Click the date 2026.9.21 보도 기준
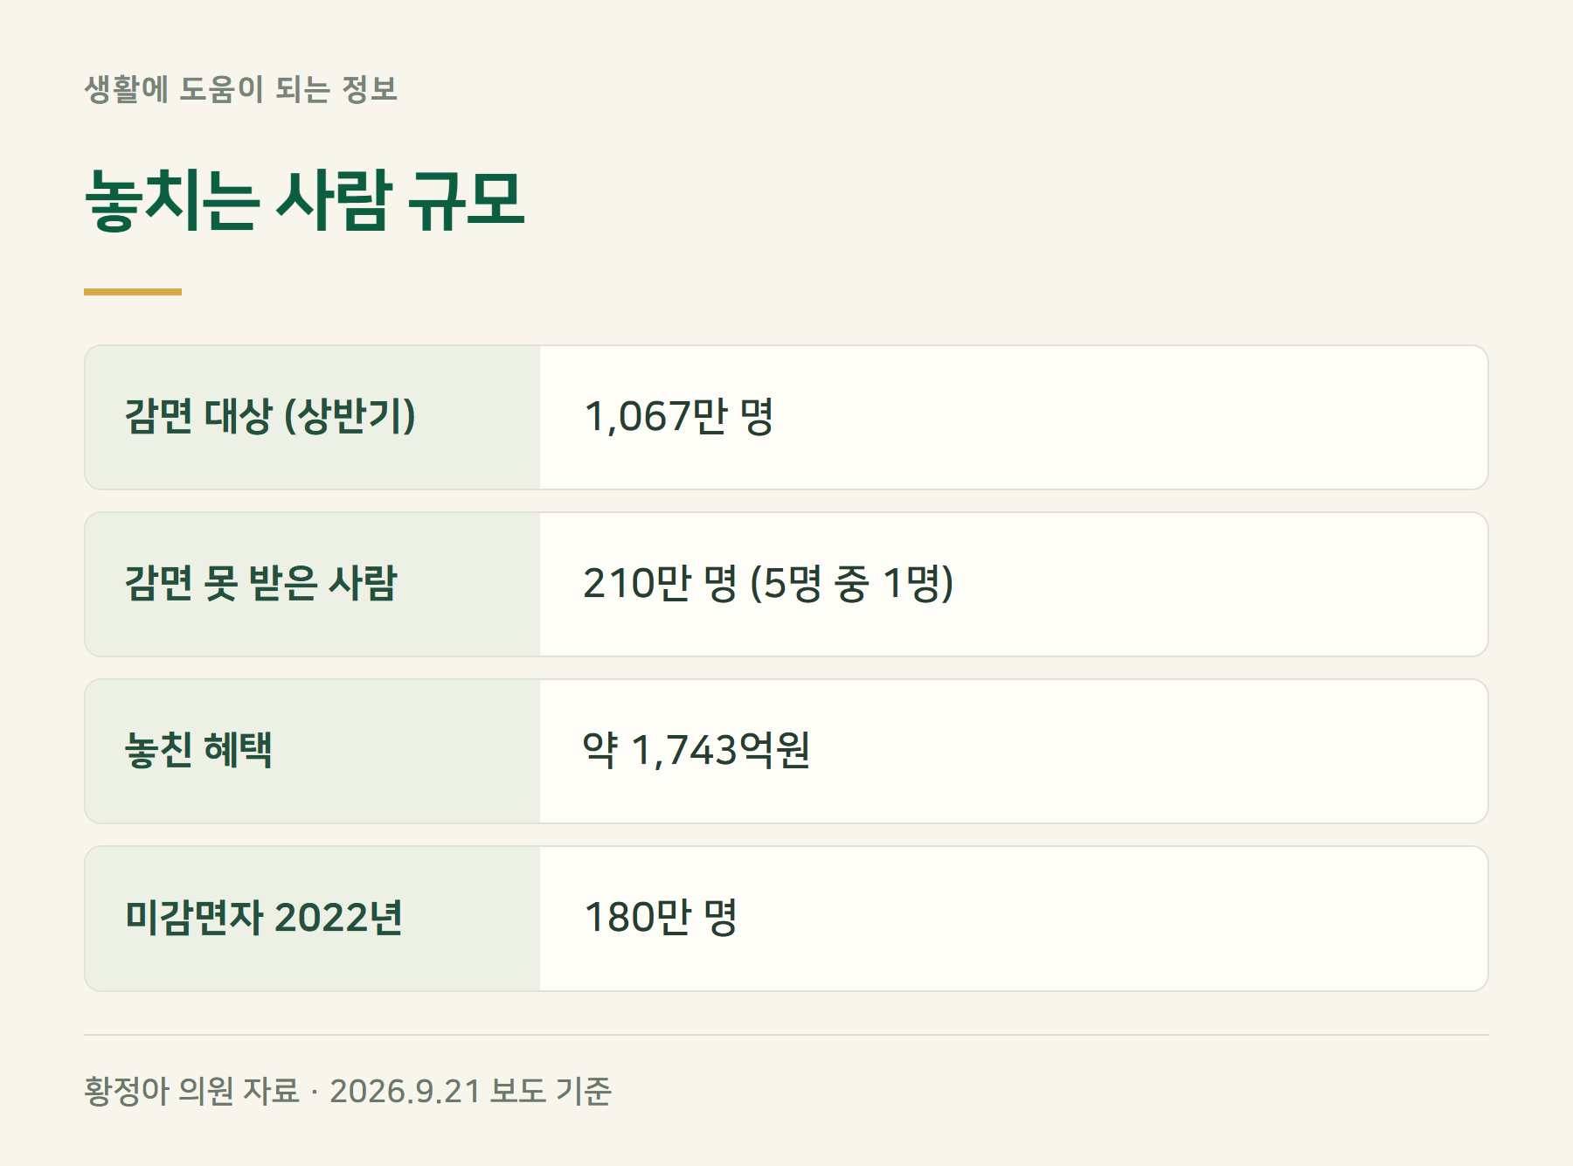Screen dimensions: 1573x1166 click(470, 1092)
